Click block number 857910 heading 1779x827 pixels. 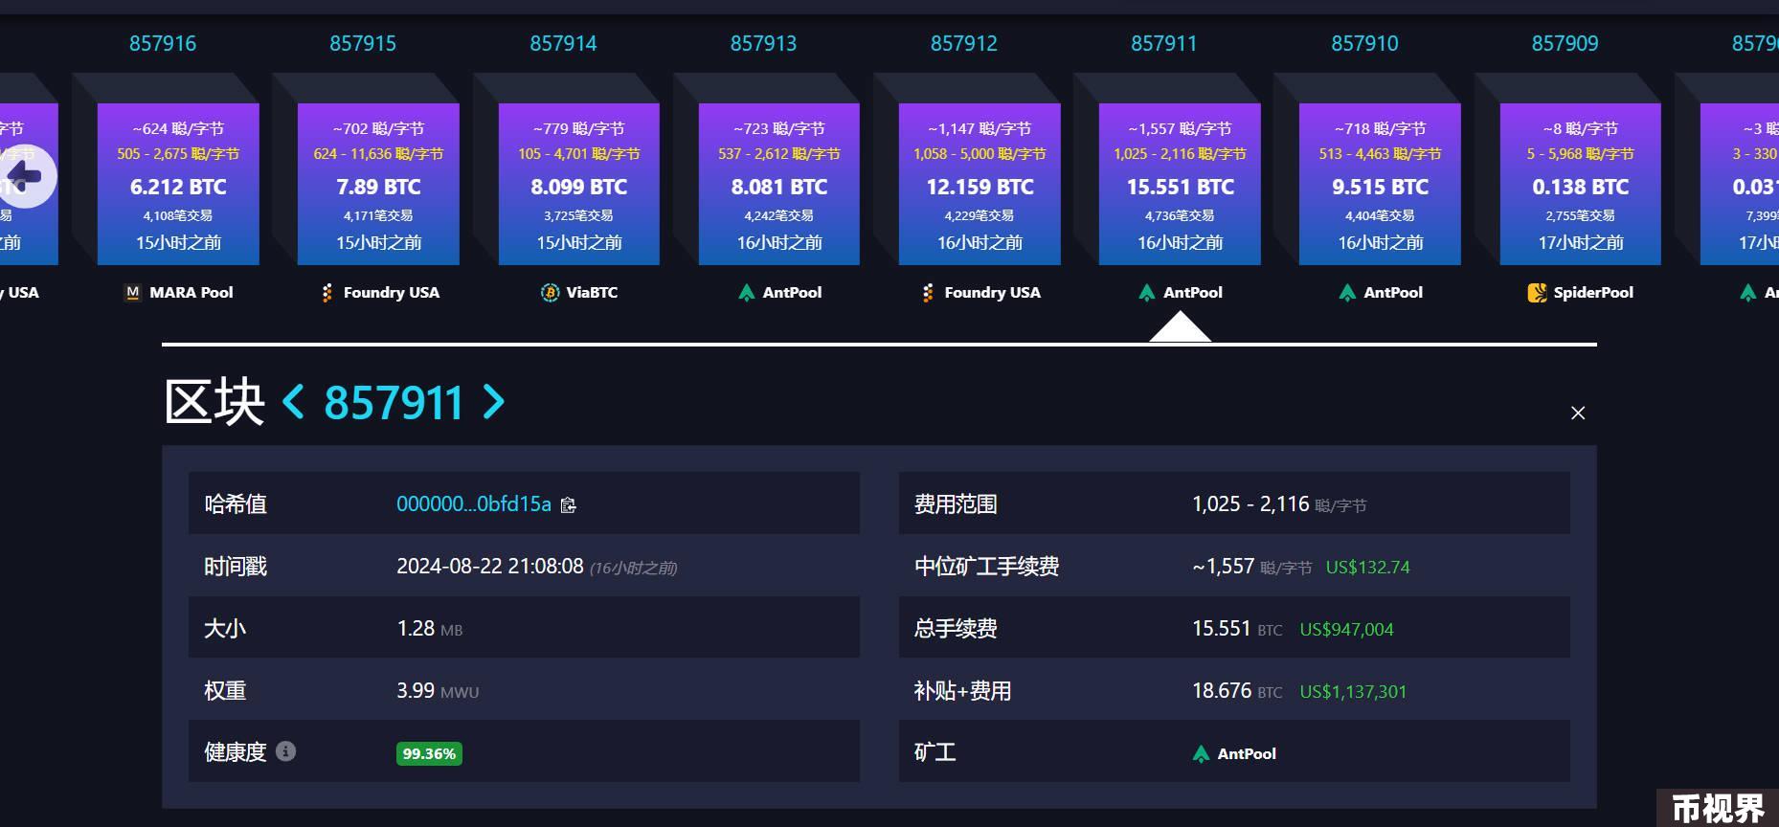pos(1364,43)
